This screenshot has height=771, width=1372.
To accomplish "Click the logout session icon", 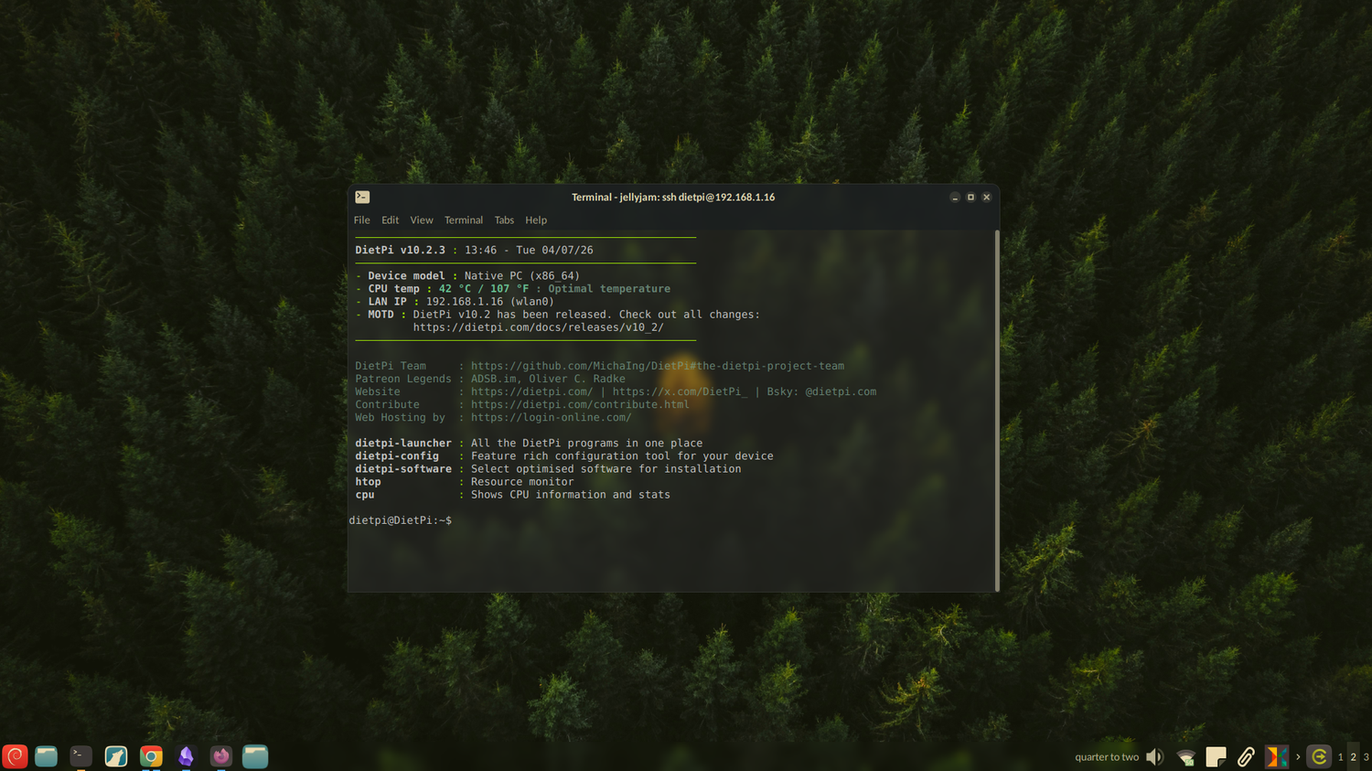I will pyautogui.click(x=1319, y=757).
